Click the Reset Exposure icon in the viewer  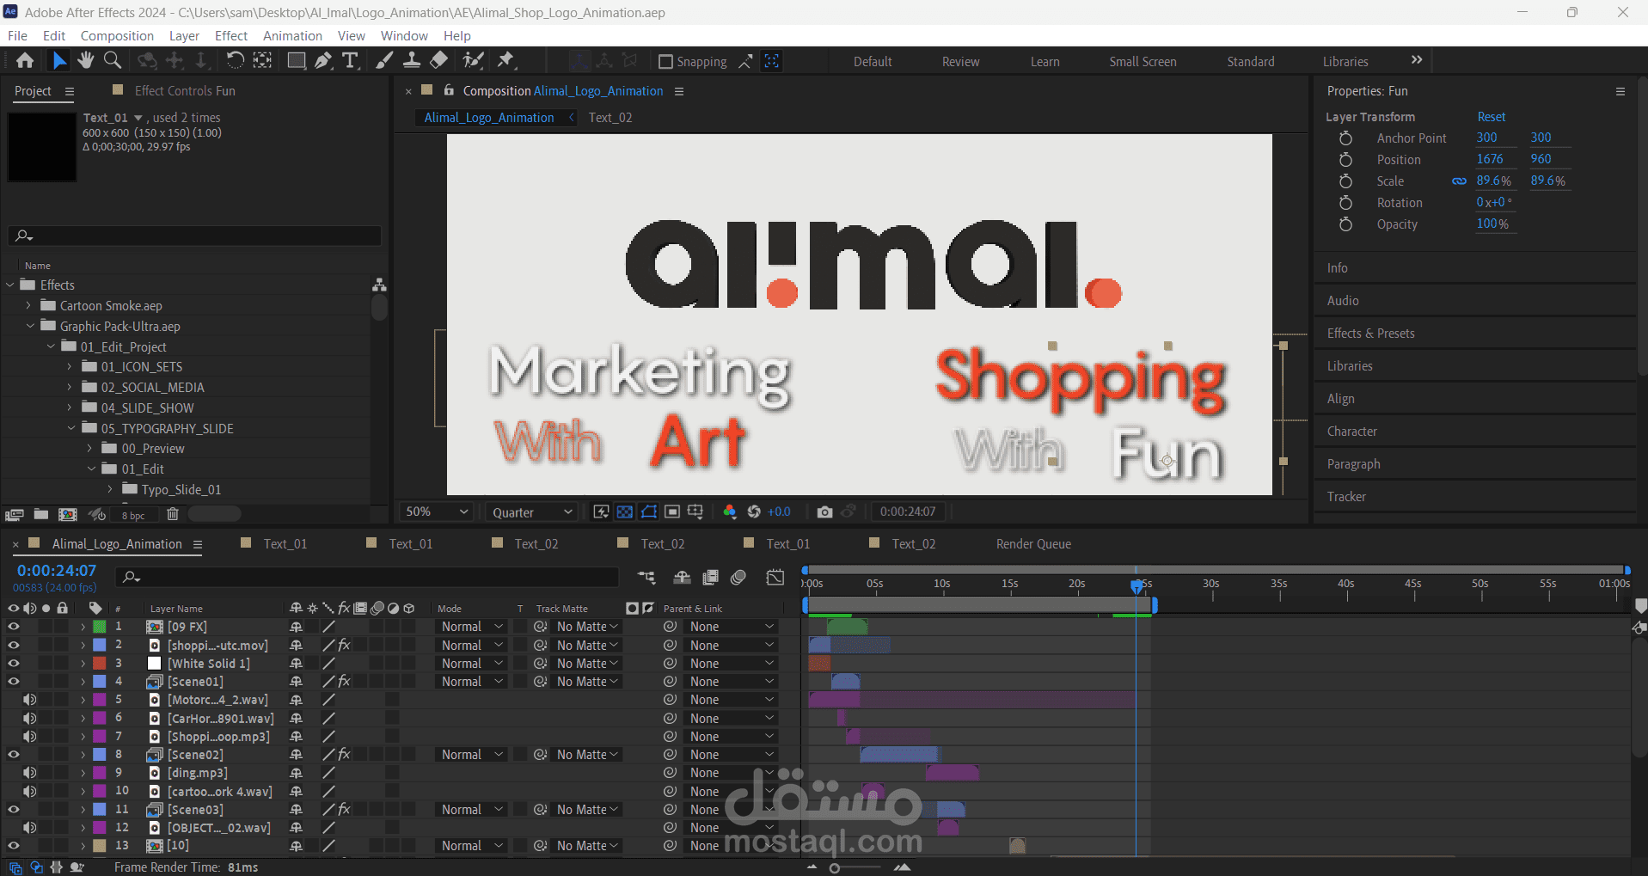tap(754, 512)
